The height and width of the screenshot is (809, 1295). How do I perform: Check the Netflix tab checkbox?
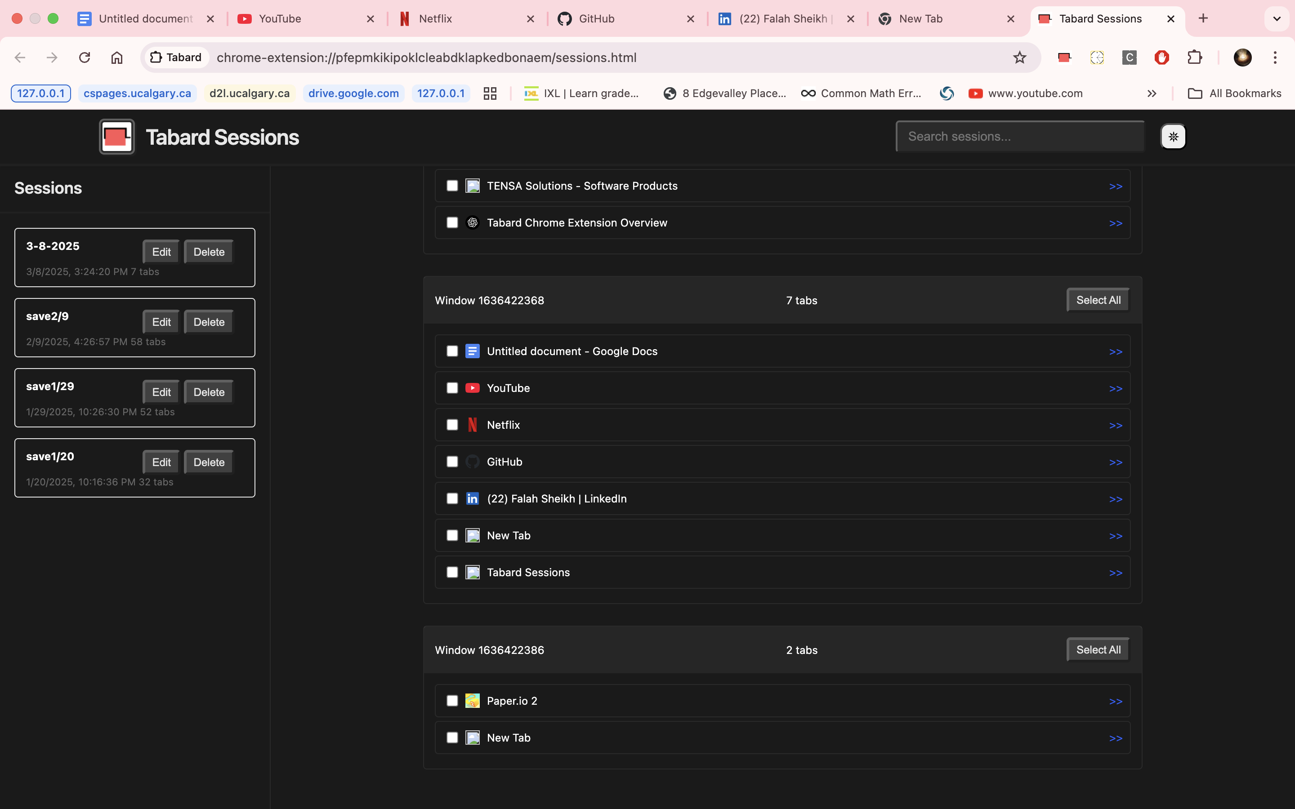click(x=452, y=425)
